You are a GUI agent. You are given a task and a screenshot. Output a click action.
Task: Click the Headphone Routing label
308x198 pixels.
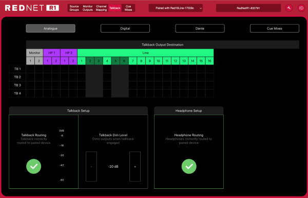pos(189,135)
